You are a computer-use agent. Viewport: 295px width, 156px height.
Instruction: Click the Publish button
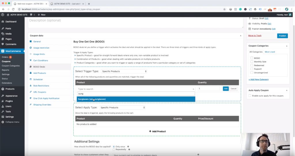click(282, 36)
